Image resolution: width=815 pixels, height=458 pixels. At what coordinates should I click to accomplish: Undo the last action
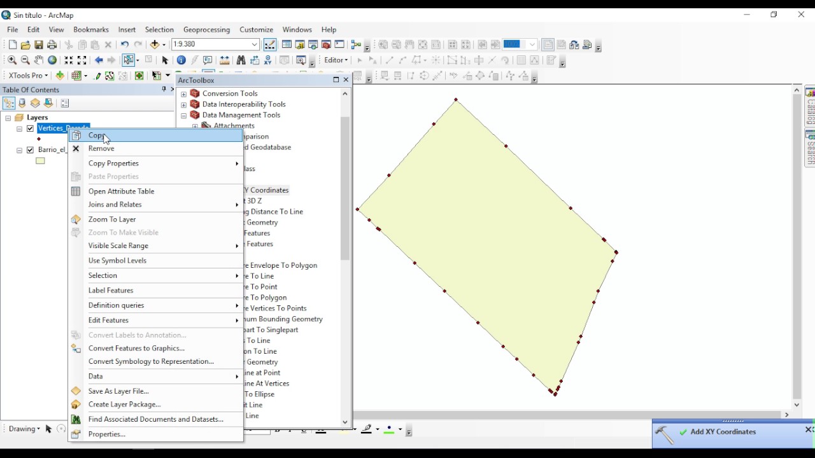coord(124,45)
